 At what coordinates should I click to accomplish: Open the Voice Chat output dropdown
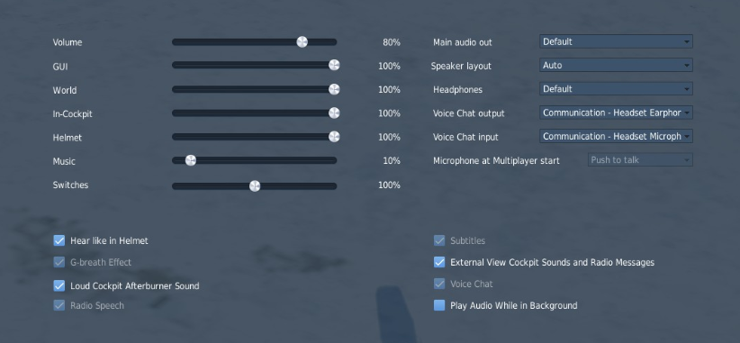coord(616,113)
